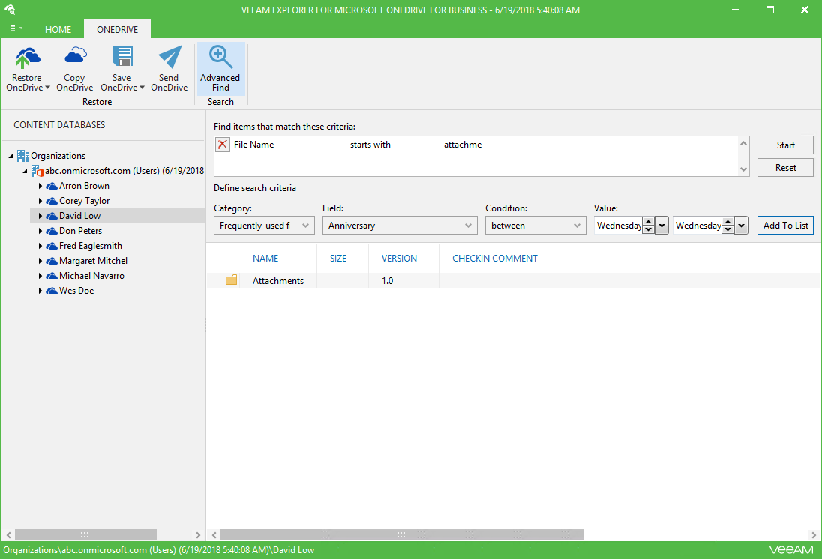Expand the Michael Navarro node

(x=40, y=276)
